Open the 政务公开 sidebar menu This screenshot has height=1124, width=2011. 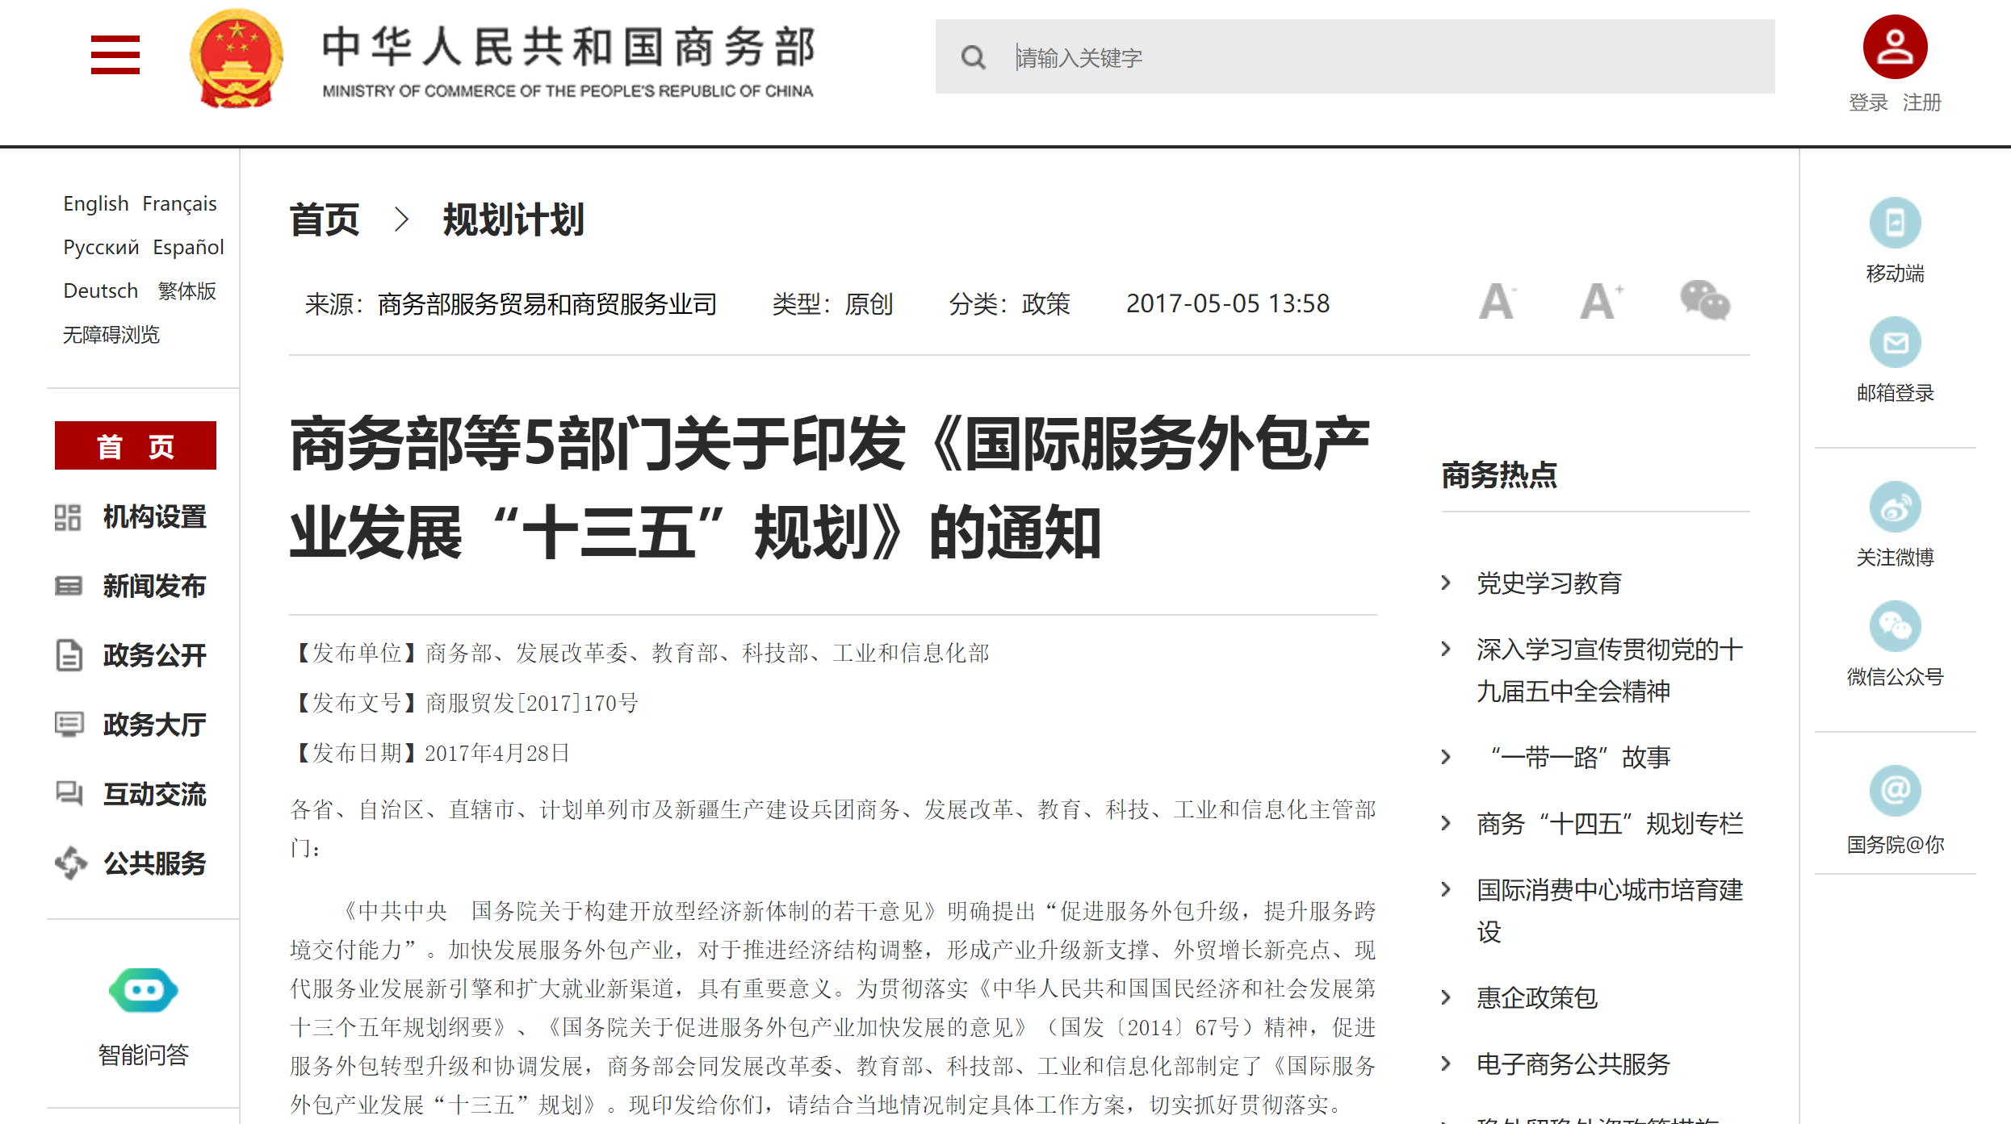click(153, 655)
